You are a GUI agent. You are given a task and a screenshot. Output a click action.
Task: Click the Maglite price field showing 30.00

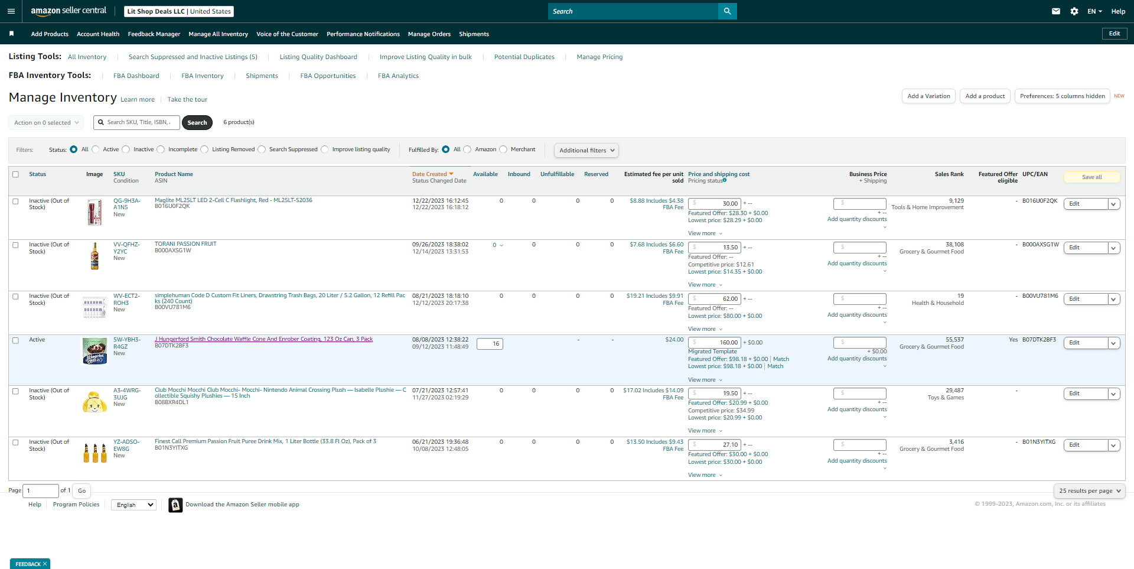pos(715,204)
